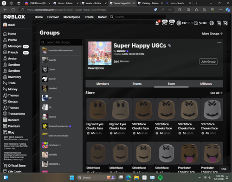The image size is (232, 182).
Task: Copy group link icon beside Super Happy UGCs
Action: coord(170,46)
